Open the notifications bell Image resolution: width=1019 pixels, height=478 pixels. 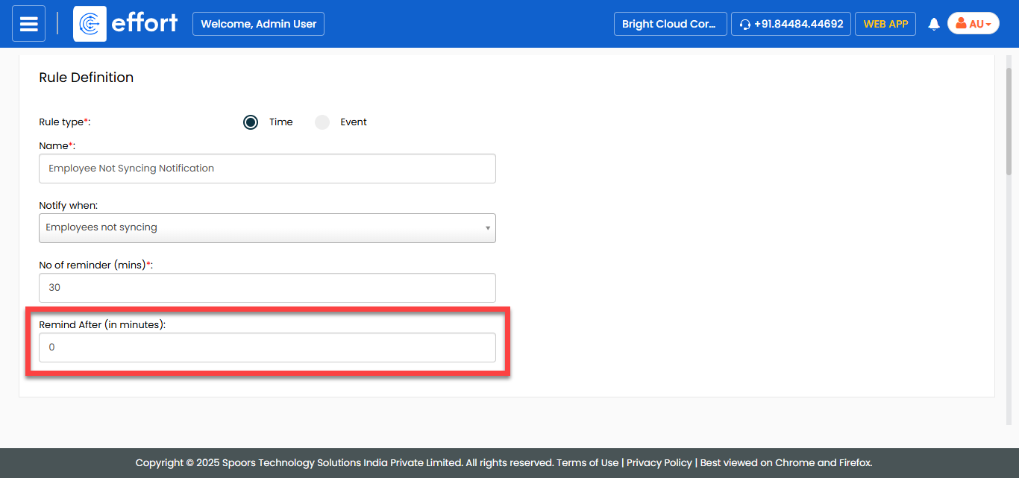click(x=933, y=25)
